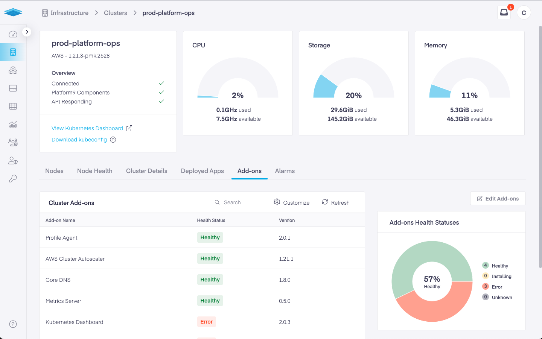Viewport: 542px width, 339px height.
Task: Open the monitoring chart icon in sidebar
Action: click(x=13, y=125)
